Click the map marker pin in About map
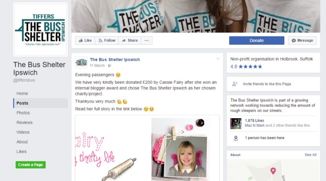 [273, 171]
